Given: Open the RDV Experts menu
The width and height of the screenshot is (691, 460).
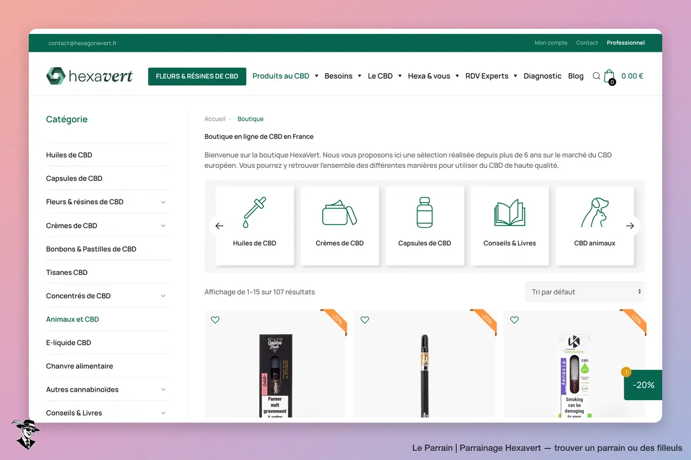Looking at the screenshot, I should tap(491, 76).
